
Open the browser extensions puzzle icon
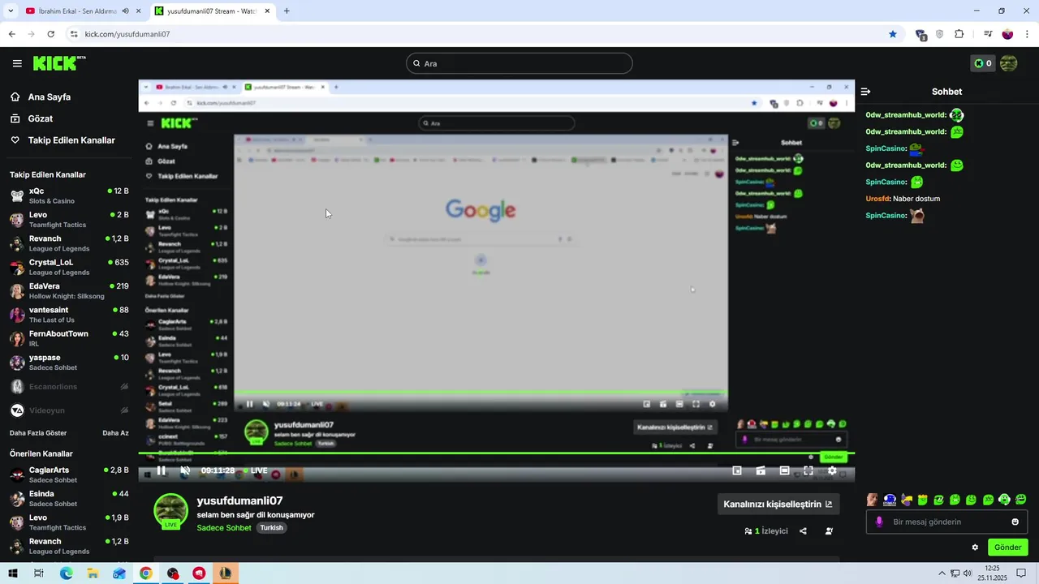click(x=959, y=34)
